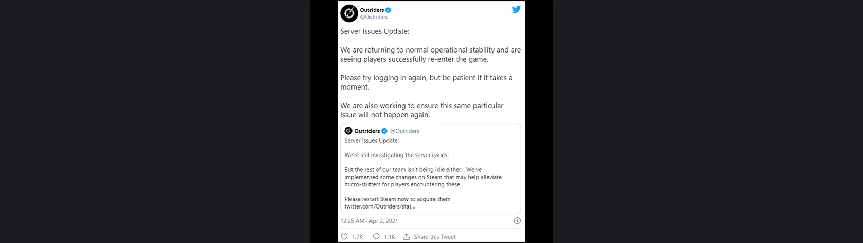This screenshot has height=243, width=863.
Task: Click the quoted tweet's Outriders name
Action: (x=367, y=131)
